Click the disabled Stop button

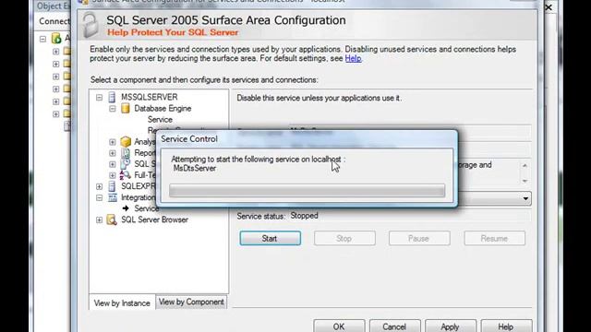tap(344, 238)
